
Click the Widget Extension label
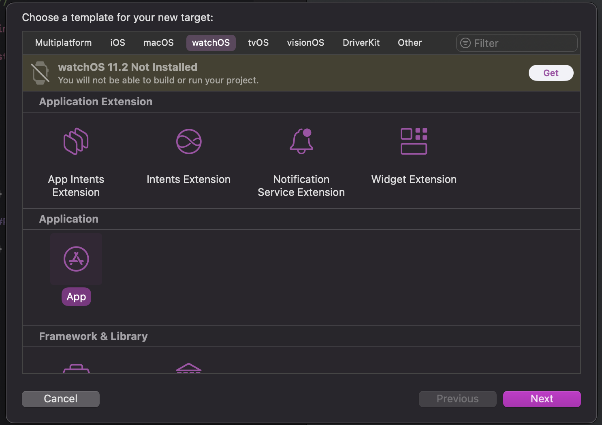tap(414, 179)
